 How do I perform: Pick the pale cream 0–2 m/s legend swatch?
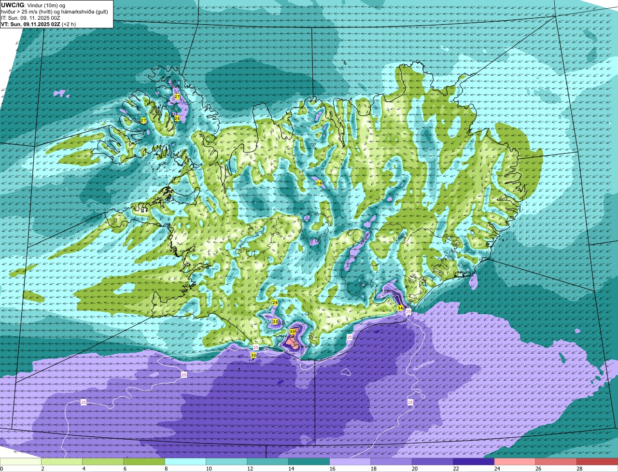point(21,462)
